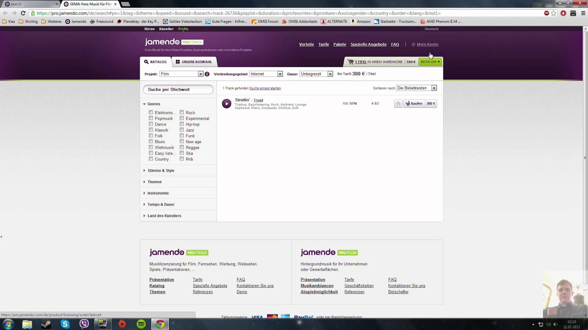Open the Galileo Videolexikon bookmark
This screenshot has width=588, height=330.
click(182, 22)
